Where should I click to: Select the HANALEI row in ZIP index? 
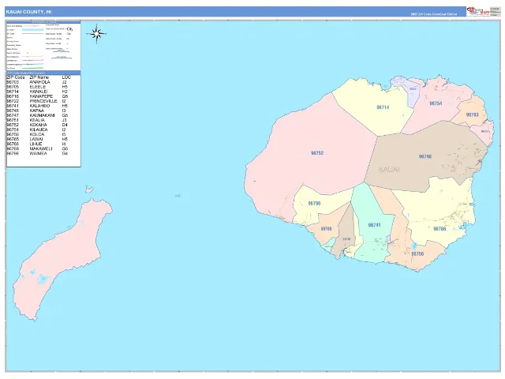point(39,92)
